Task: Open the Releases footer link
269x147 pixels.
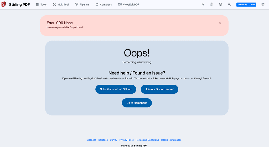Action: [103, 140]
